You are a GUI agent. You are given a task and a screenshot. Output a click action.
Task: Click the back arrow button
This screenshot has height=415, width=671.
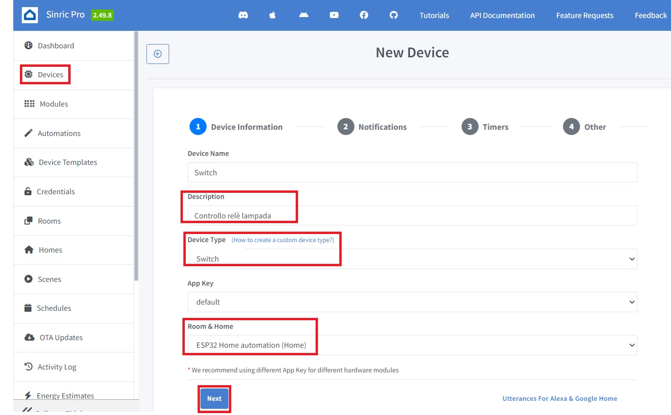(x=158, y=54)
